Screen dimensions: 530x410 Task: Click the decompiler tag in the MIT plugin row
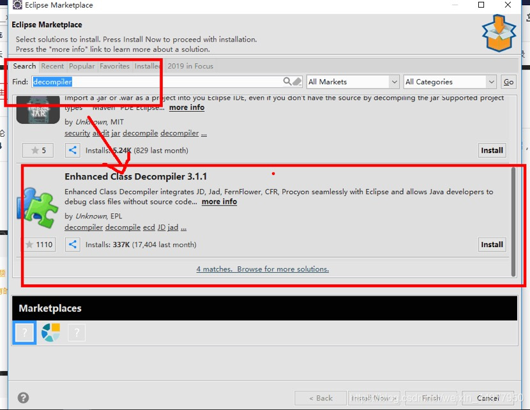point(179,133)
